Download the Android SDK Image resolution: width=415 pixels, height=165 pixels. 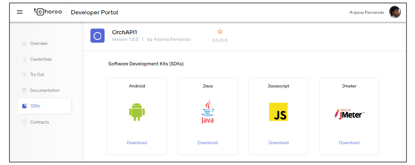point(137,143)
